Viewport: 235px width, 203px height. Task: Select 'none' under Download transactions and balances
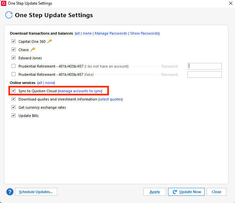point(87,33)
